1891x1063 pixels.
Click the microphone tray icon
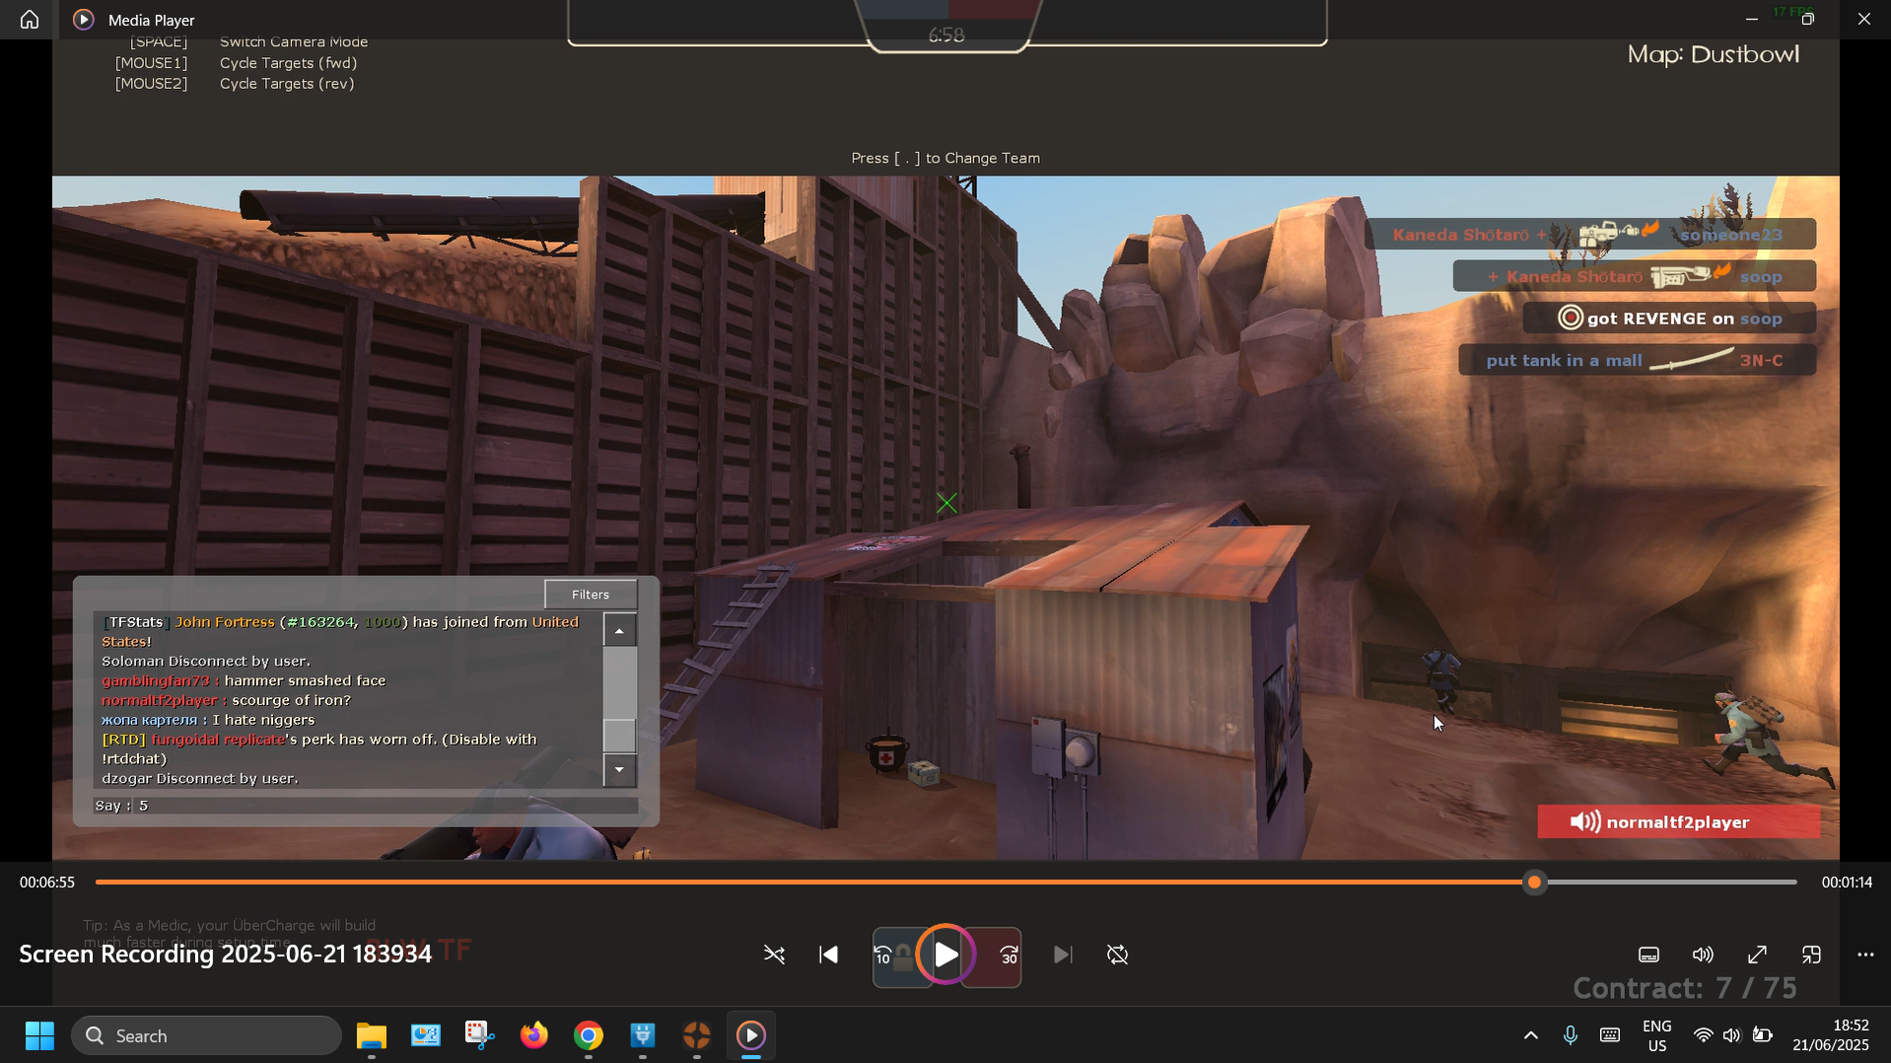pyautogui.click(x=1570, y=1035)
